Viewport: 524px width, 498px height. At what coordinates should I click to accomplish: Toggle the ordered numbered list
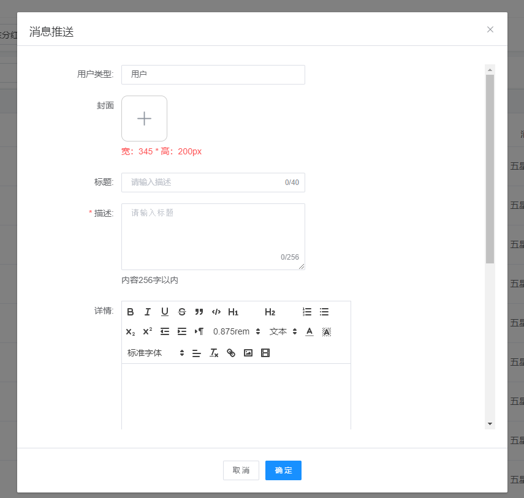pos(307,312)
